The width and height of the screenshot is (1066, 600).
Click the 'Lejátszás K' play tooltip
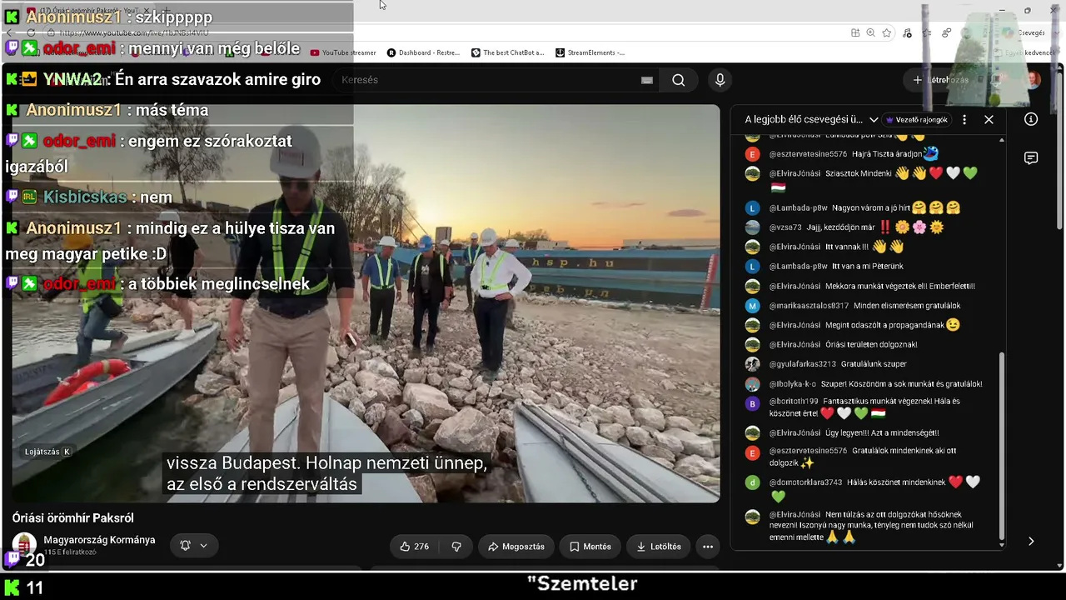(x=47, y=452)
